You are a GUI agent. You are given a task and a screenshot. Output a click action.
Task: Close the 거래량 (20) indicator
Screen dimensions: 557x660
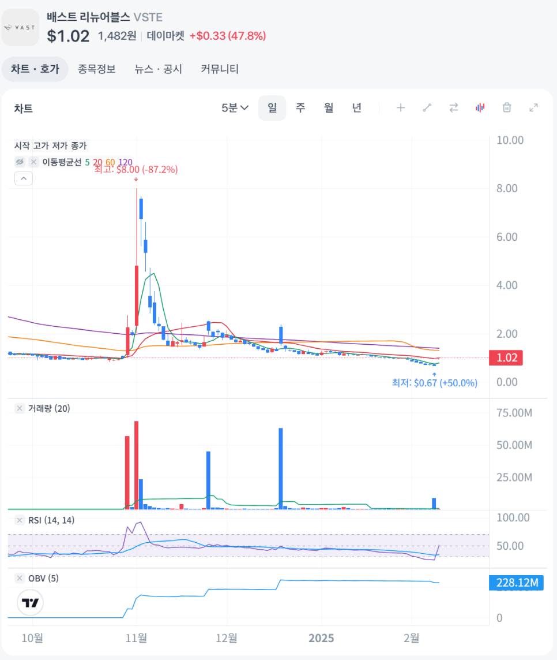20,408
